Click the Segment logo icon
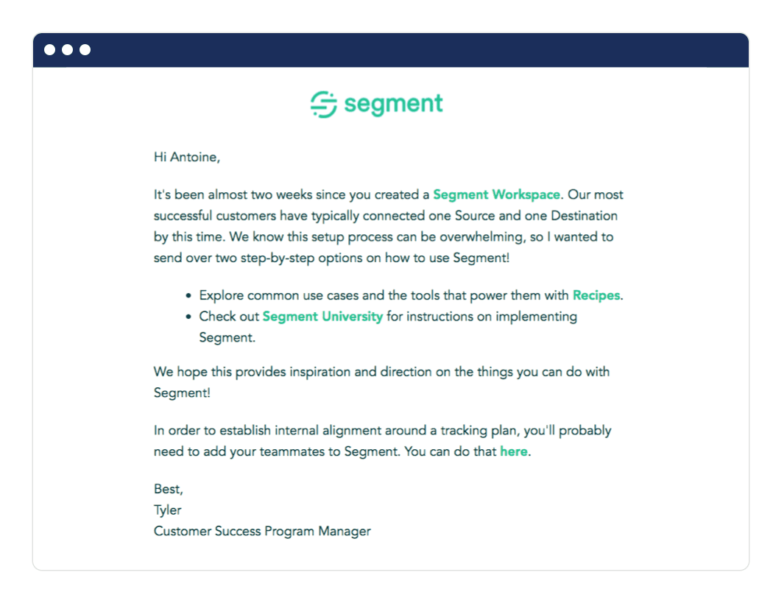773x603 pixels. point(323,105)
